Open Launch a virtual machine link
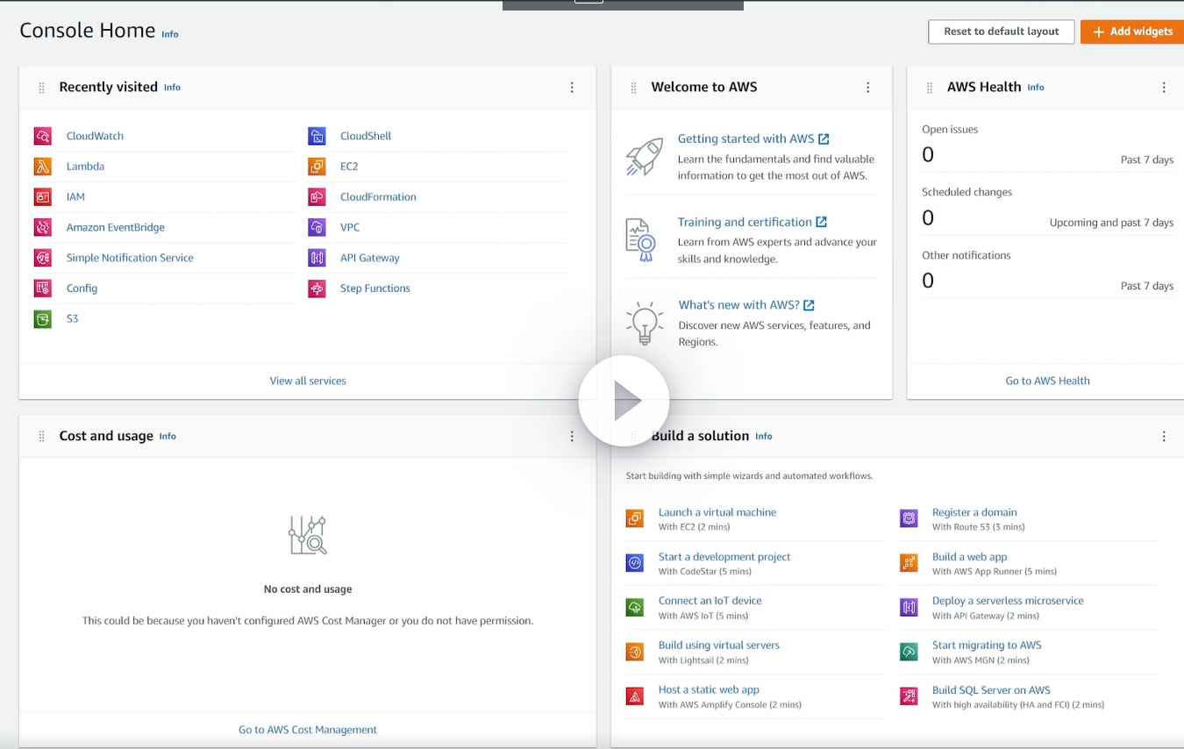The width and height of the screenshot is (1184, 749). [717, 512]
